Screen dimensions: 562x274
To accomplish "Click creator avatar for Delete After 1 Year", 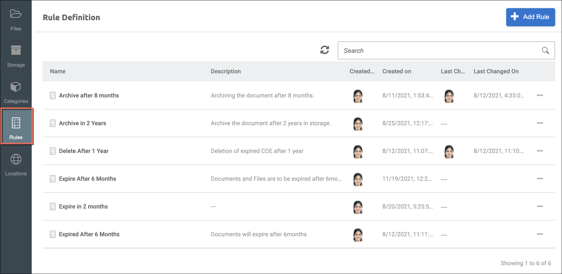I will coord(358,151).
